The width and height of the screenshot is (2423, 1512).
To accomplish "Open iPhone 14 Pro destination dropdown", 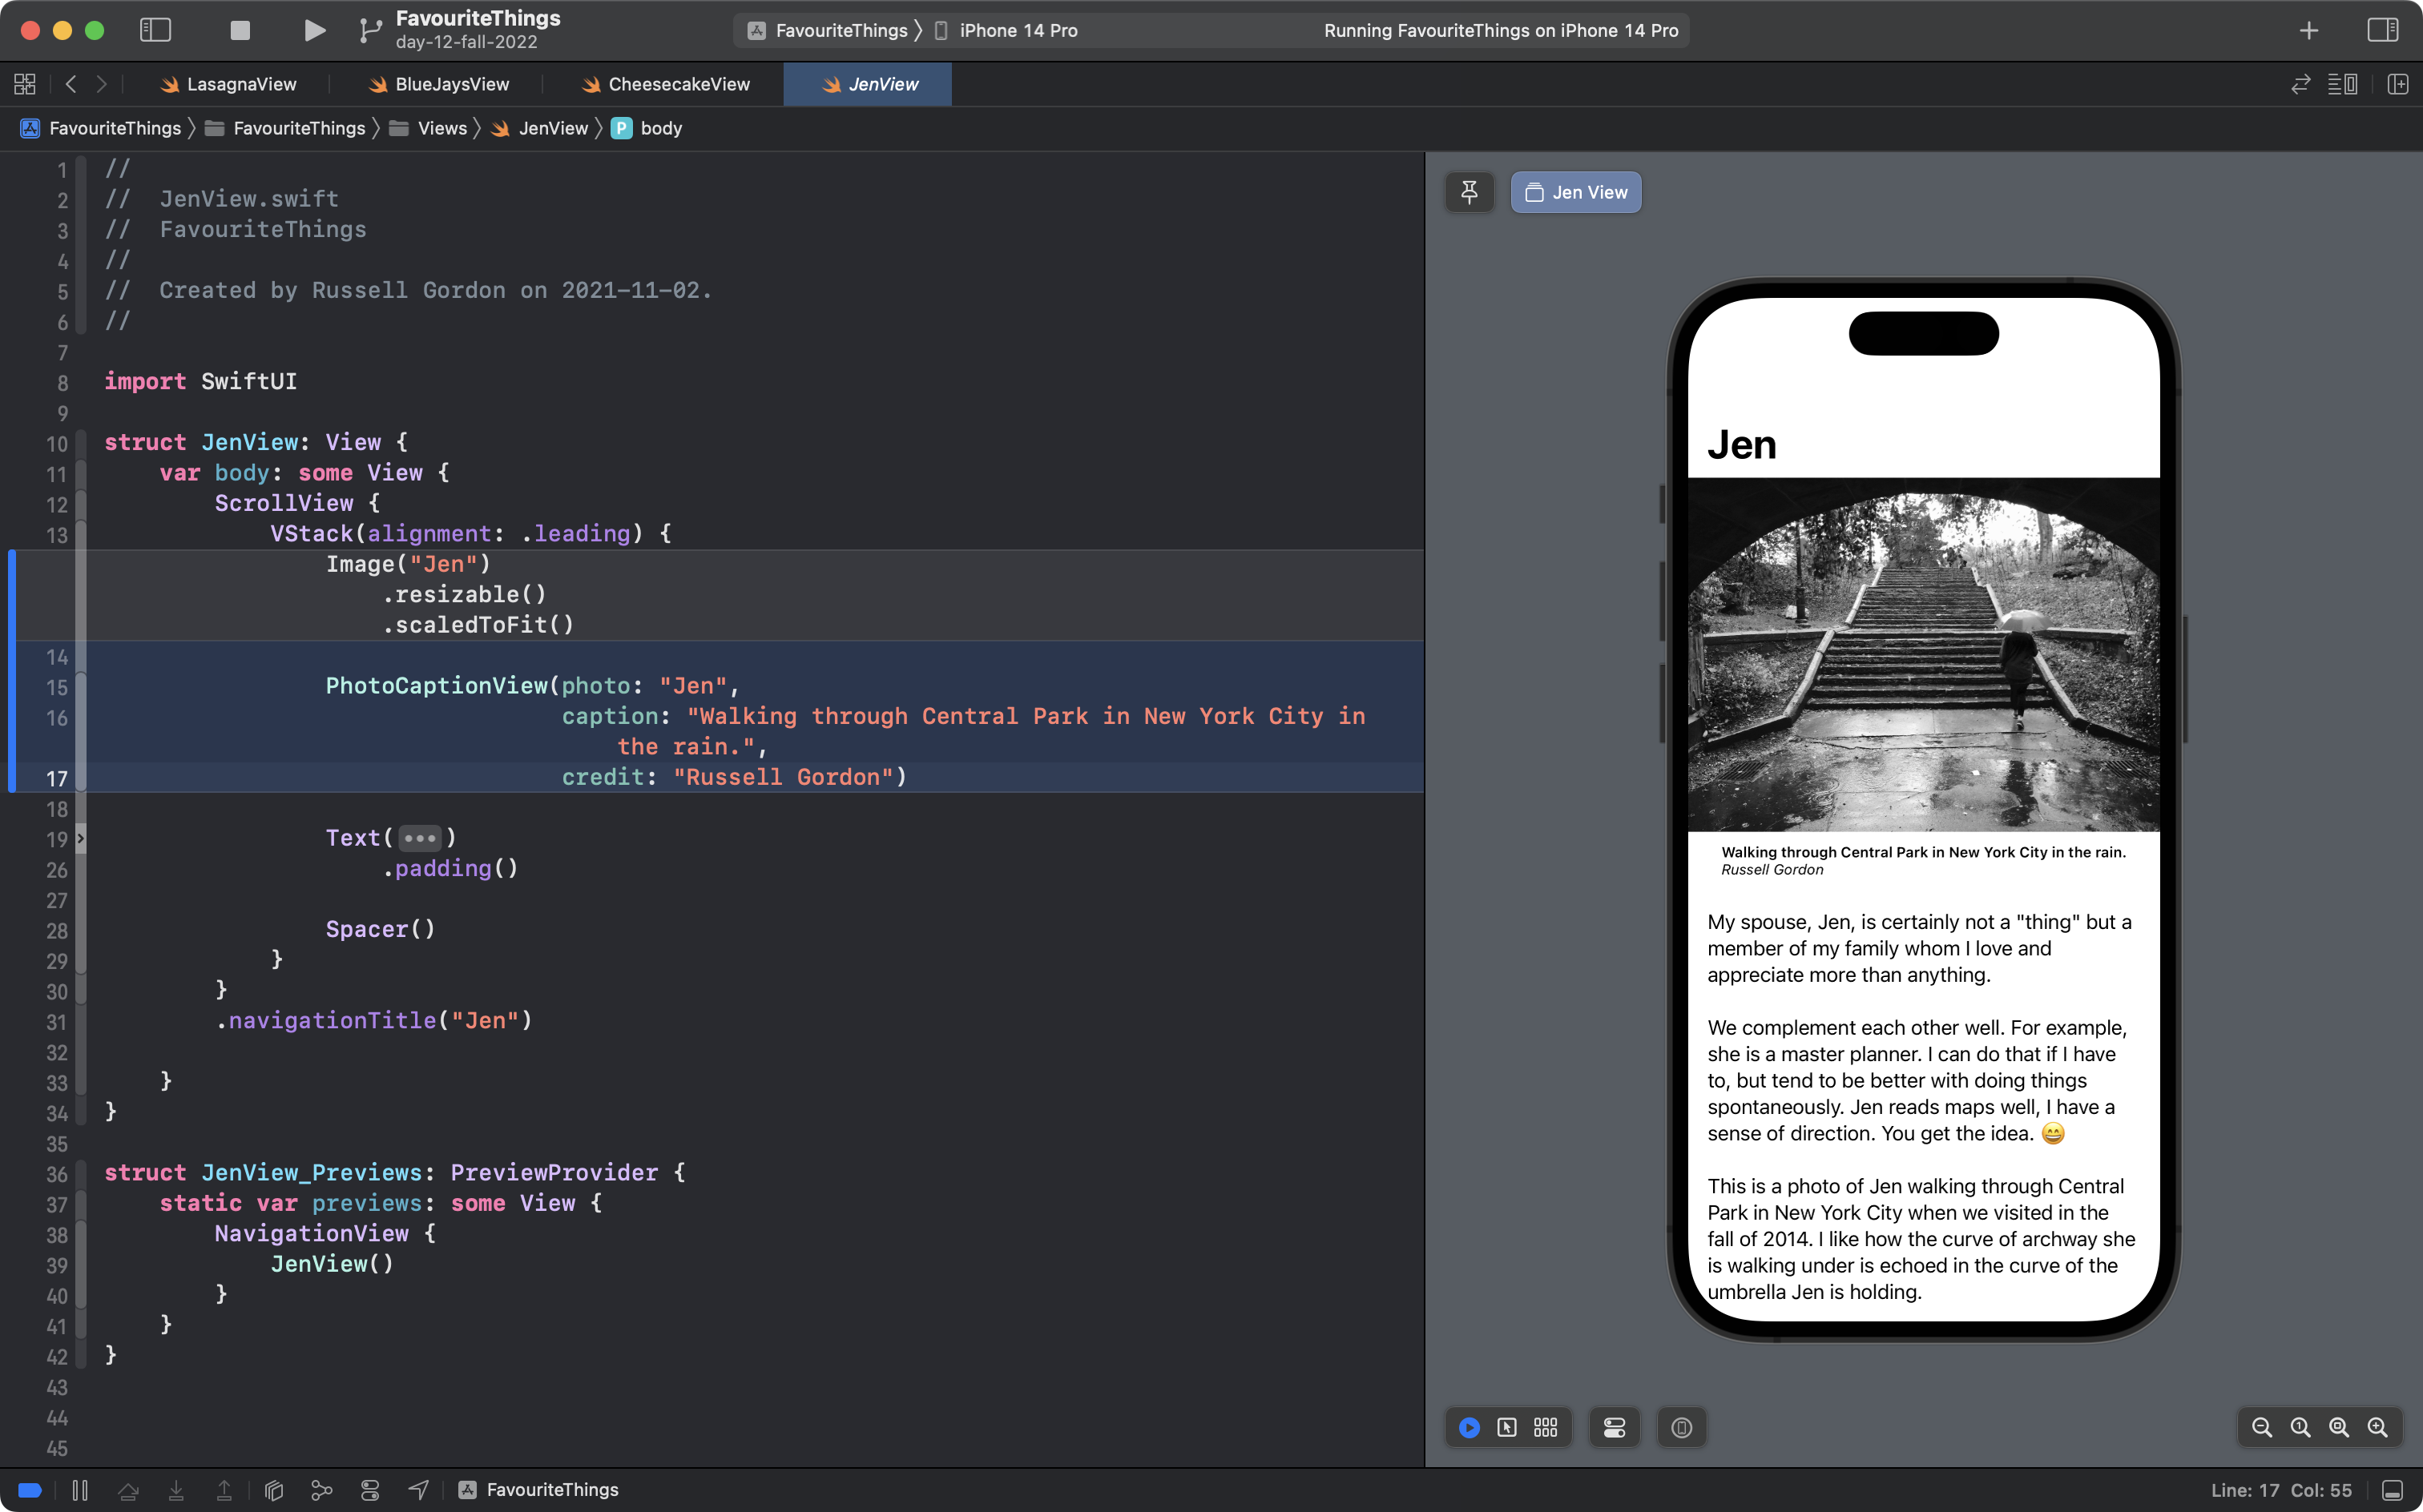I will [x=1018, y=30].
